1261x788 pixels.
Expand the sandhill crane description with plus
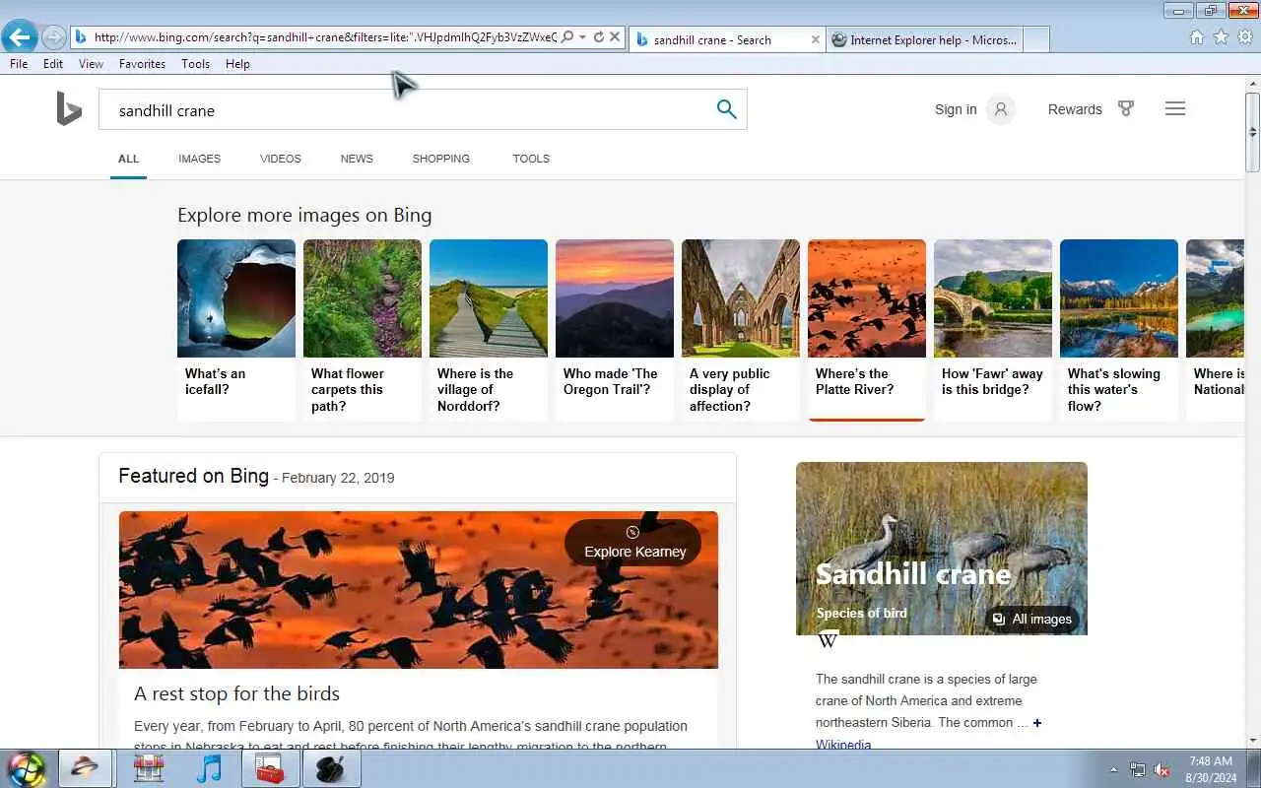click(1036, 723)
